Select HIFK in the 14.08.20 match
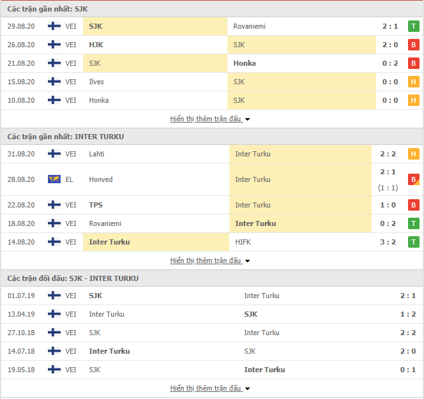424x399 pixels. pos(243,242)
